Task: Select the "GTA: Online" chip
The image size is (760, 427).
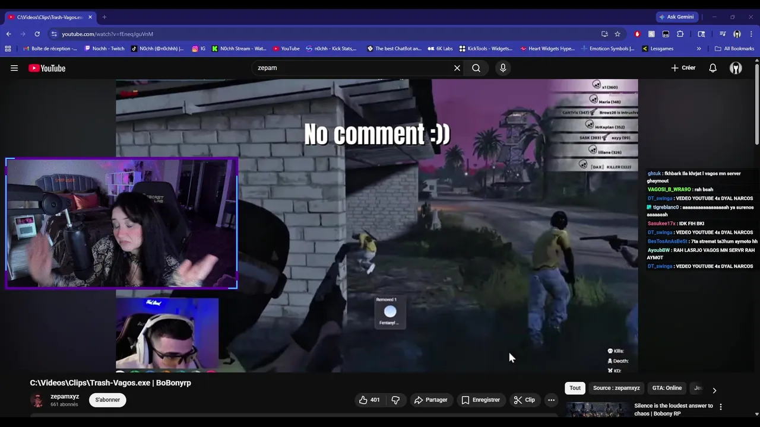Action: coord(667,388)
